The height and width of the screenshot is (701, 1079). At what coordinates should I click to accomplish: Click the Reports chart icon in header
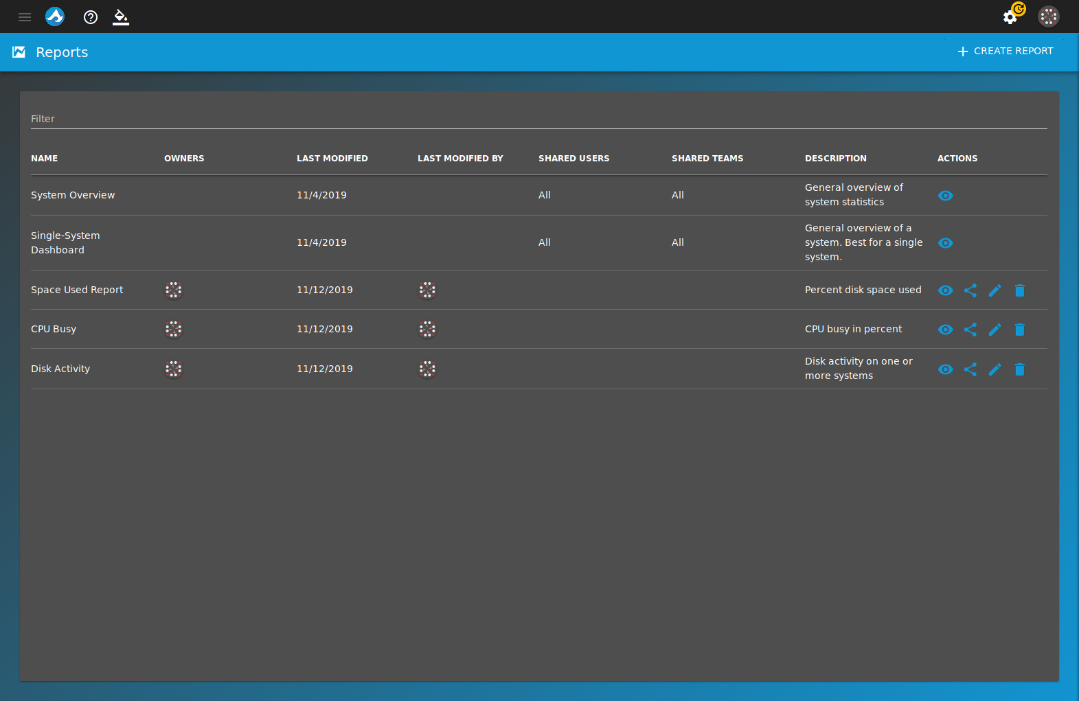[x=19, y=52]
